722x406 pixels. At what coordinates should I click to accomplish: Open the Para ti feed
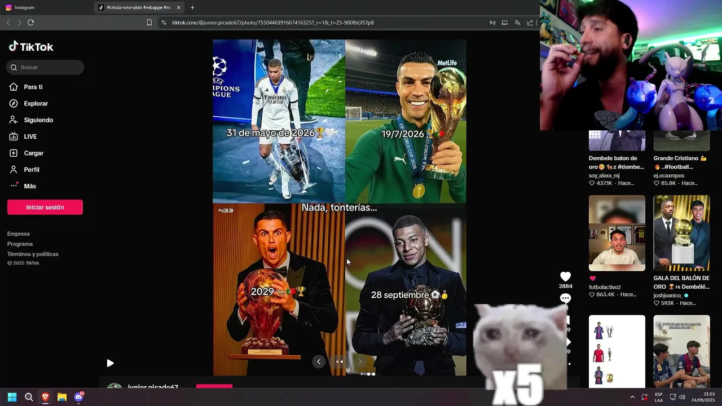33,87
